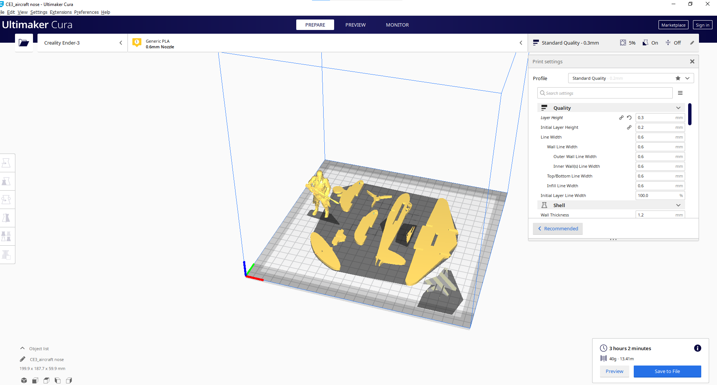
Task: Open the Per Model Settings tool
Action: click(x=6, y=236)
